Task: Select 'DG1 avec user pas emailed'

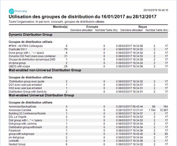Action: click(x=88, y=85)
